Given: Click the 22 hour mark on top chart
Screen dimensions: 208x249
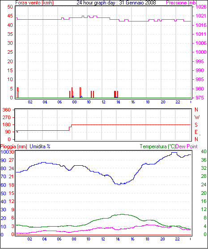Looking at the screenshot, I should (x=178, y=102).
